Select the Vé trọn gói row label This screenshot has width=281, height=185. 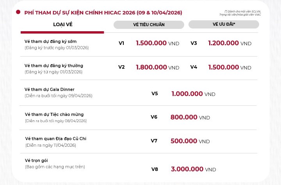click(36, 160)
